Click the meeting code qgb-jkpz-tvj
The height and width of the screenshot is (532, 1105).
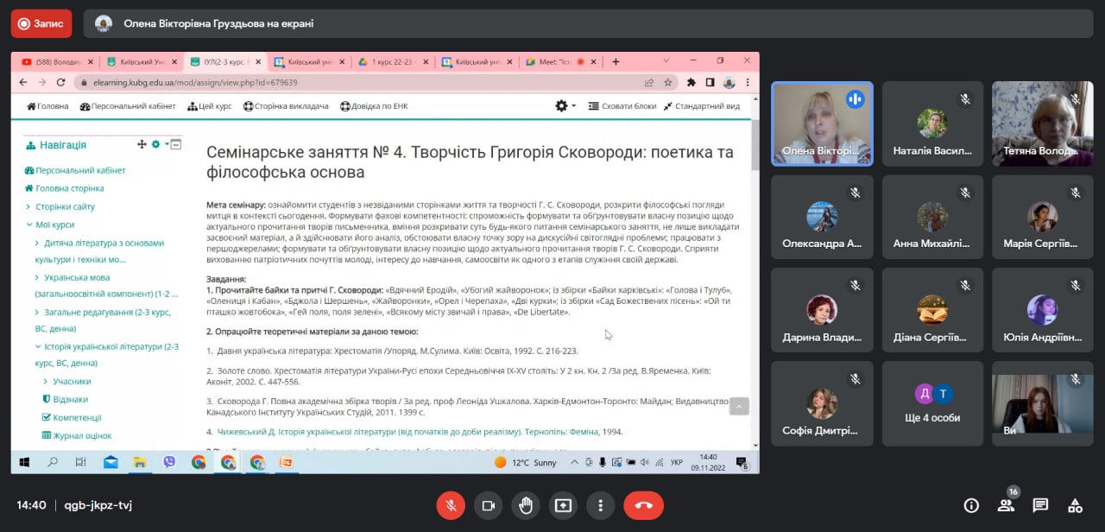tap(98, 505)
